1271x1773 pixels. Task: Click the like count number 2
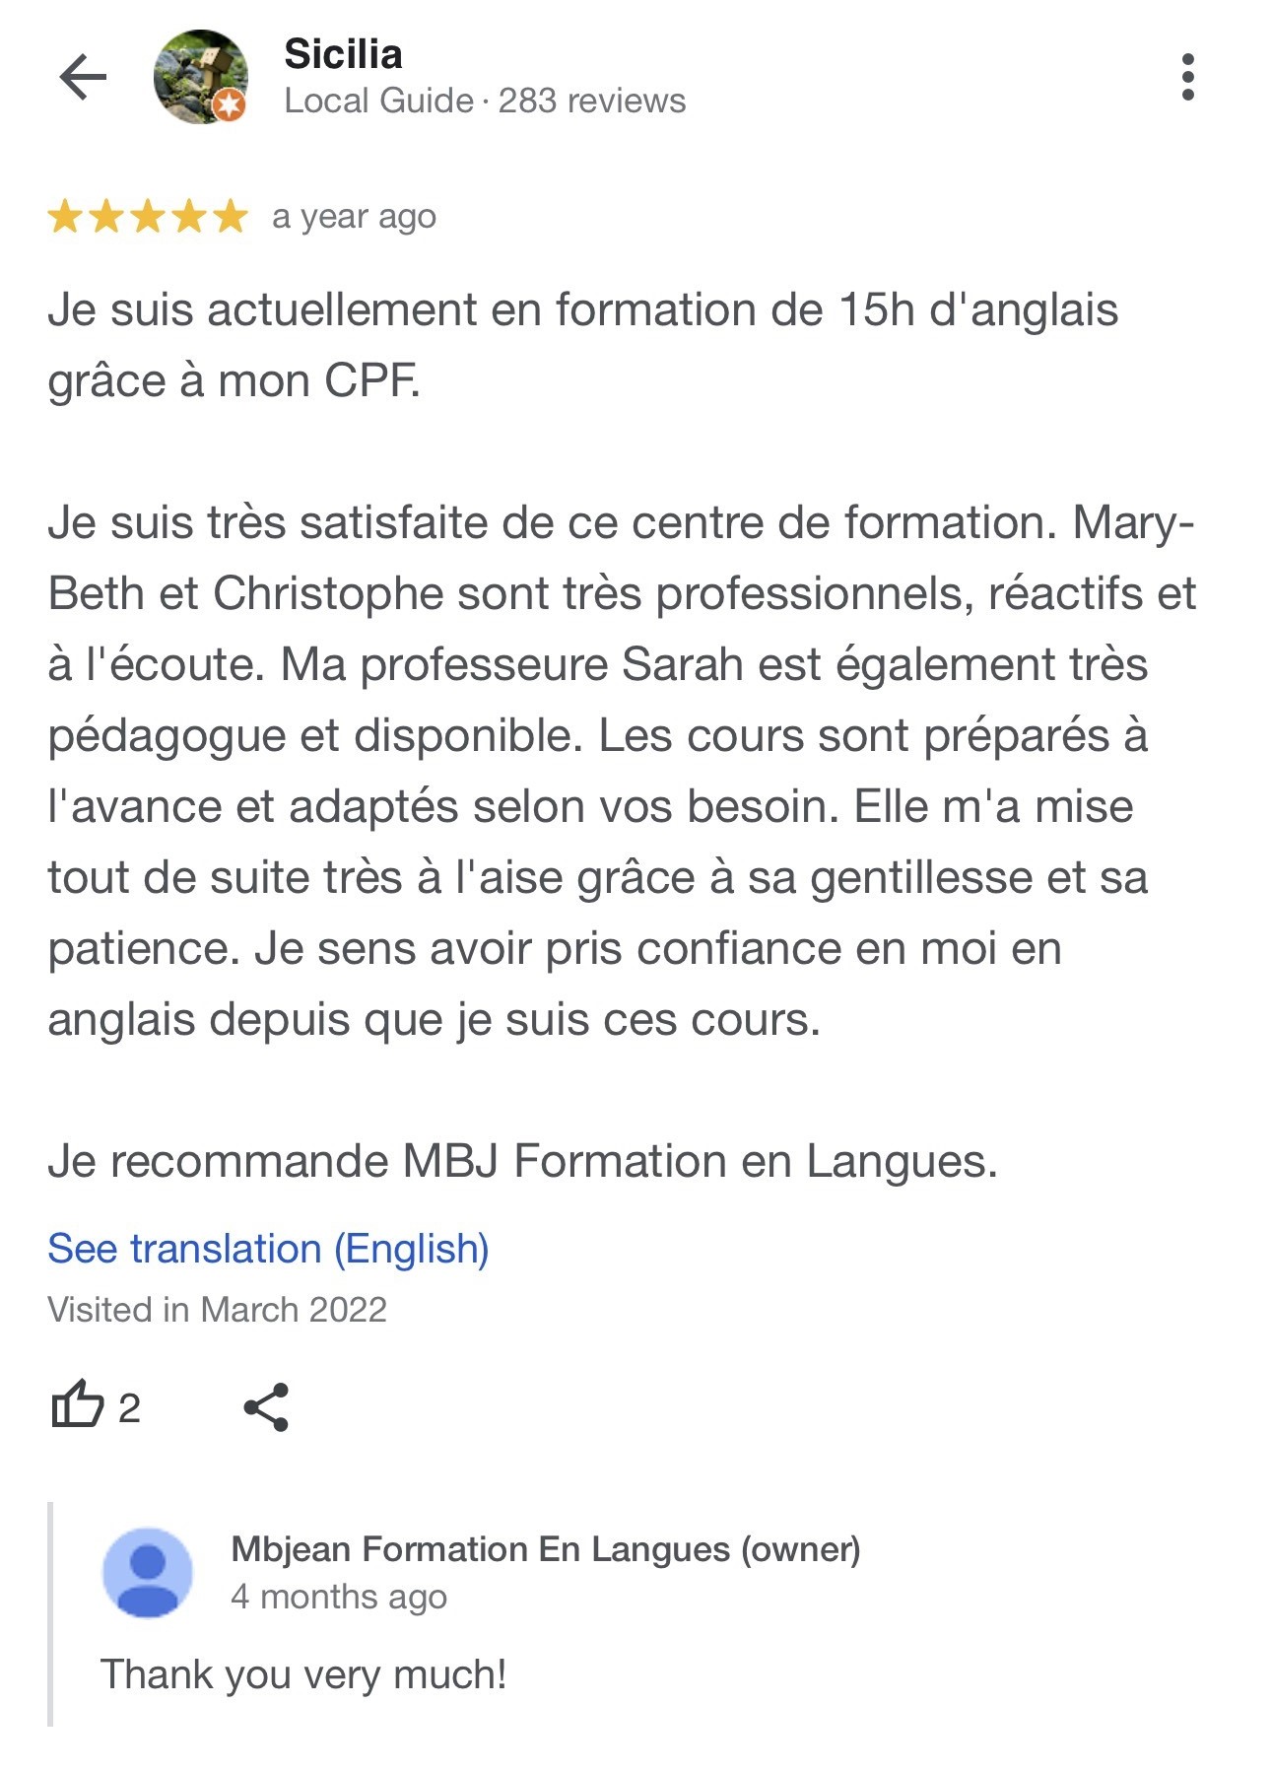tap(129, 1408)
